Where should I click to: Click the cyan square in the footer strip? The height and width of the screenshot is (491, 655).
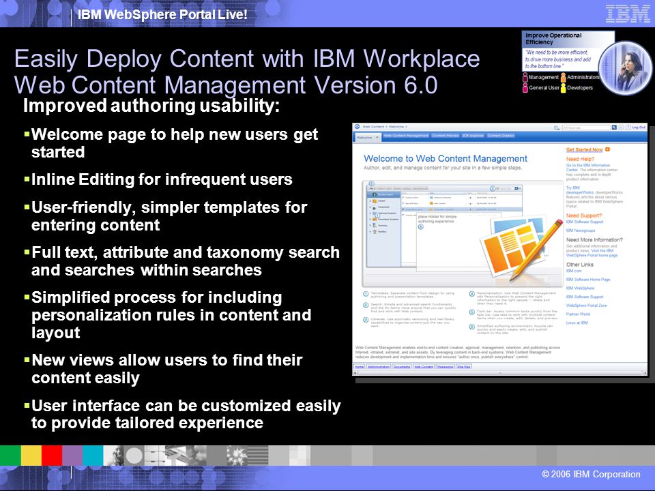point(93,455)
